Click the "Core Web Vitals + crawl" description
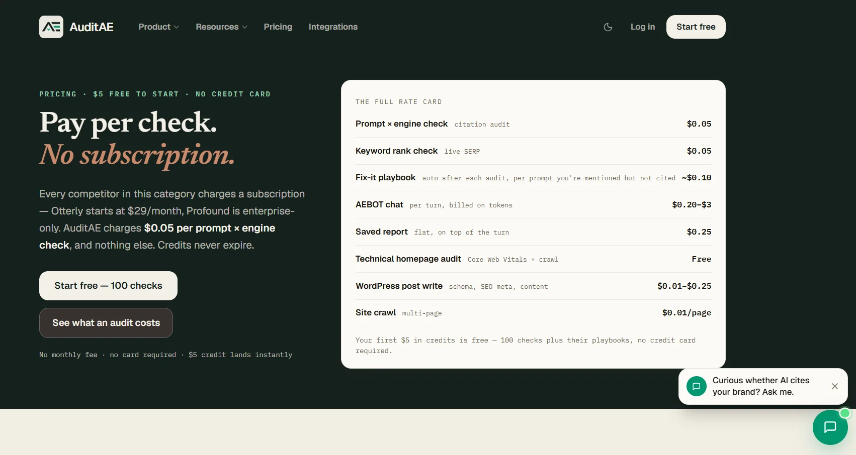The image size is (856, 455). pyautogui.click(x=513, y=260)
